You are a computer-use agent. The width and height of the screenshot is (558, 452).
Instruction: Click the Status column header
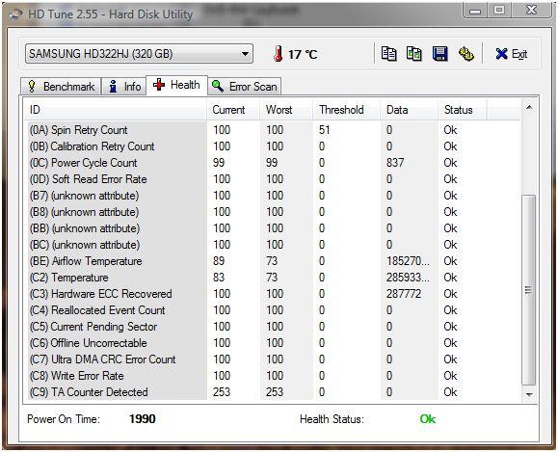point(463,110)
